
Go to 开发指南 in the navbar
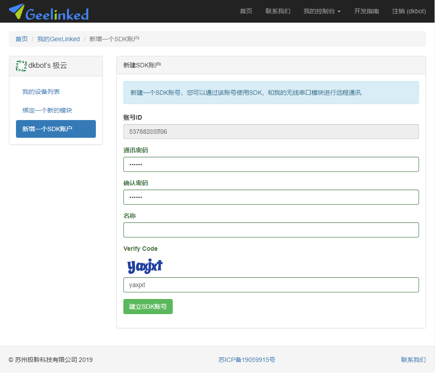(x=366, y=11)
